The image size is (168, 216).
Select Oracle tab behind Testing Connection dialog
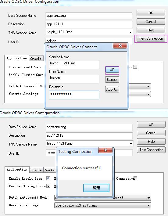[x=36, y=170]
